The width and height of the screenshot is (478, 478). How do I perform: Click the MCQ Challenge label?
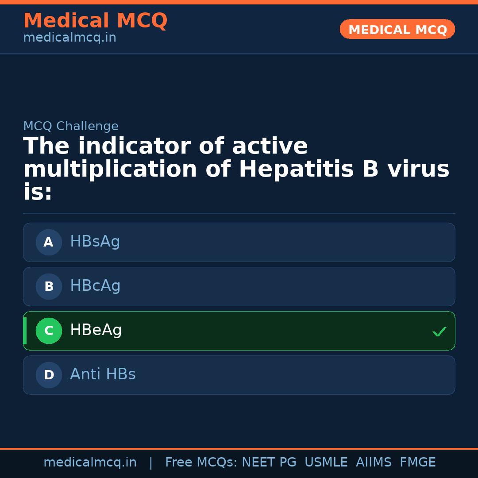point(71,126)
